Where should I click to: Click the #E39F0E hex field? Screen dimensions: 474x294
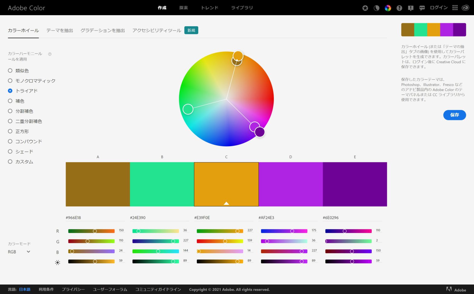[224, 218]
